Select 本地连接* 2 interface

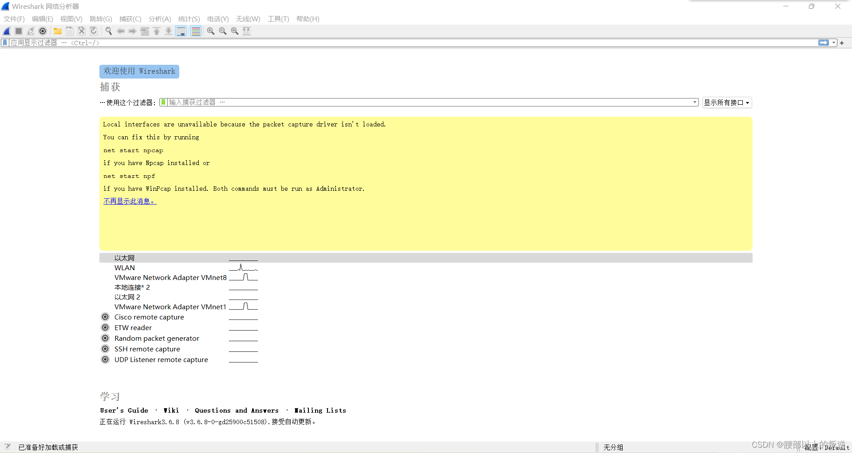coord(132,288)
